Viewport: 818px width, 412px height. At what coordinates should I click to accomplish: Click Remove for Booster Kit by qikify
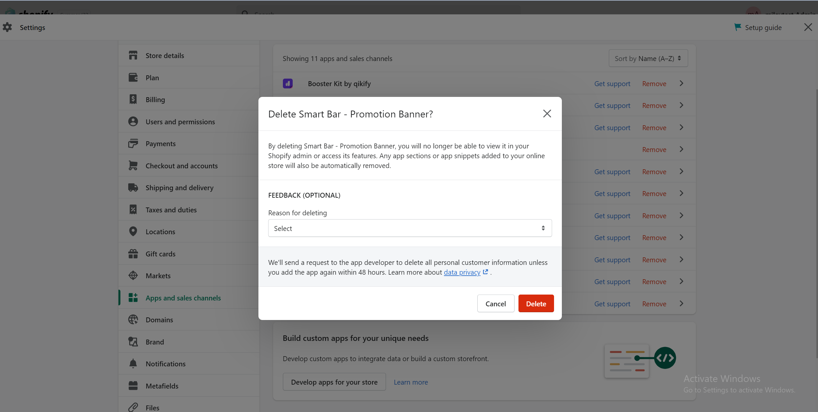point(654,84)
